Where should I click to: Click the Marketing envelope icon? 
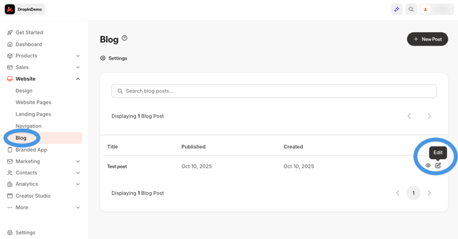[x=10, y=161]
